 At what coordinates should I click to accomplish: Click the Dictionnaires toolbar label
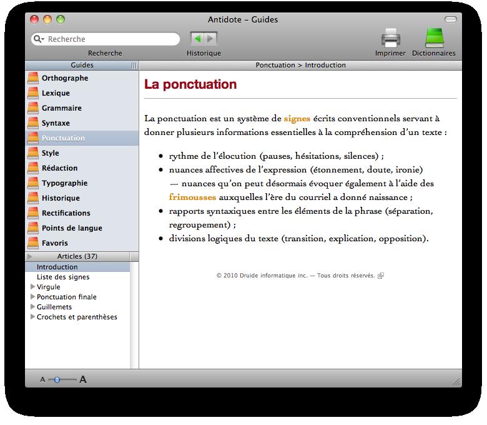coord(434,53)
